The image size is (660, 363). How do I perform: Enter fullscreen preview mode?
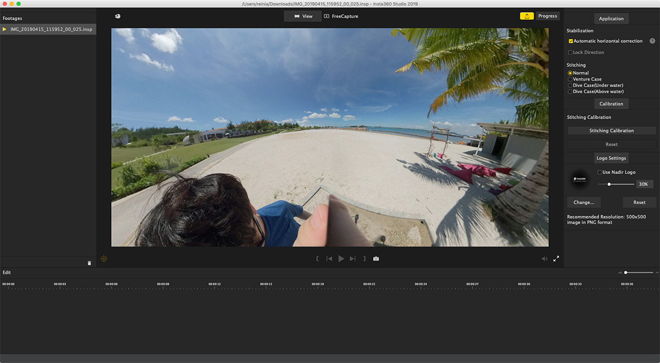[556, 259]
